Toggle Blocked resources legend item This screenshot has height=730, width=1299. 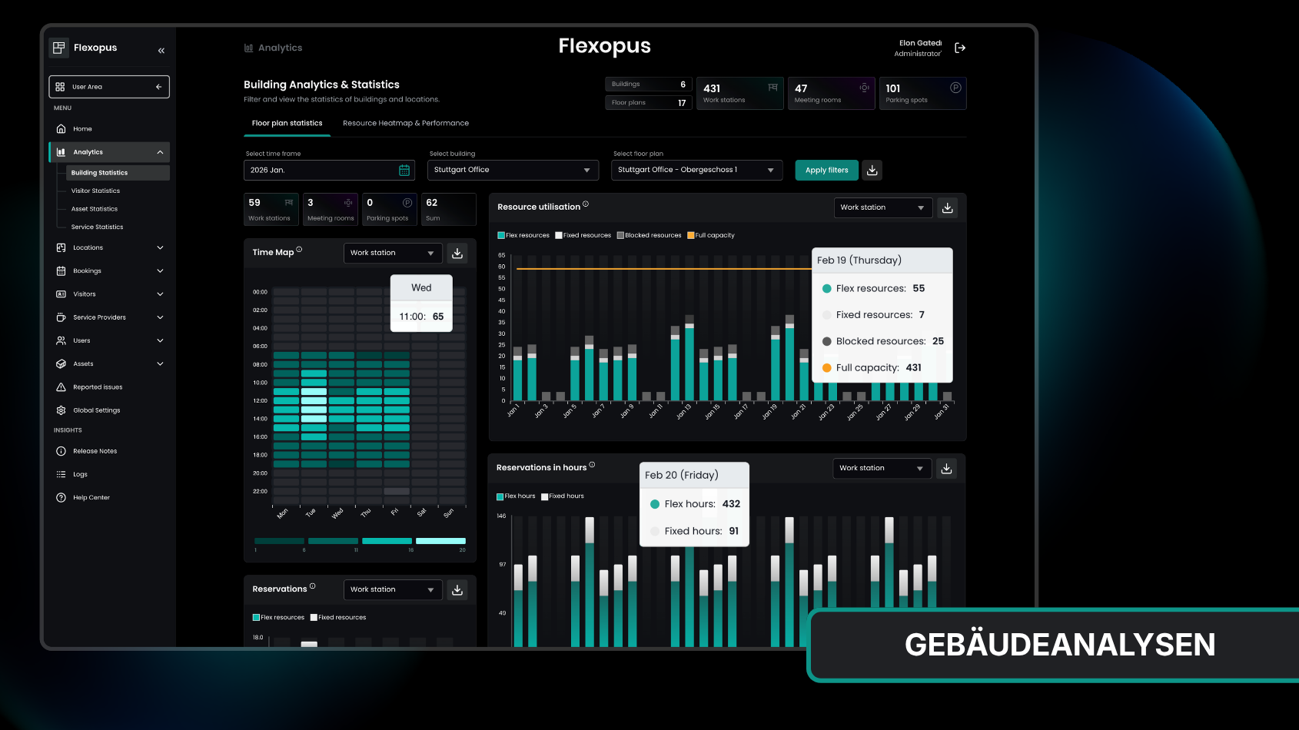(649, 235)
